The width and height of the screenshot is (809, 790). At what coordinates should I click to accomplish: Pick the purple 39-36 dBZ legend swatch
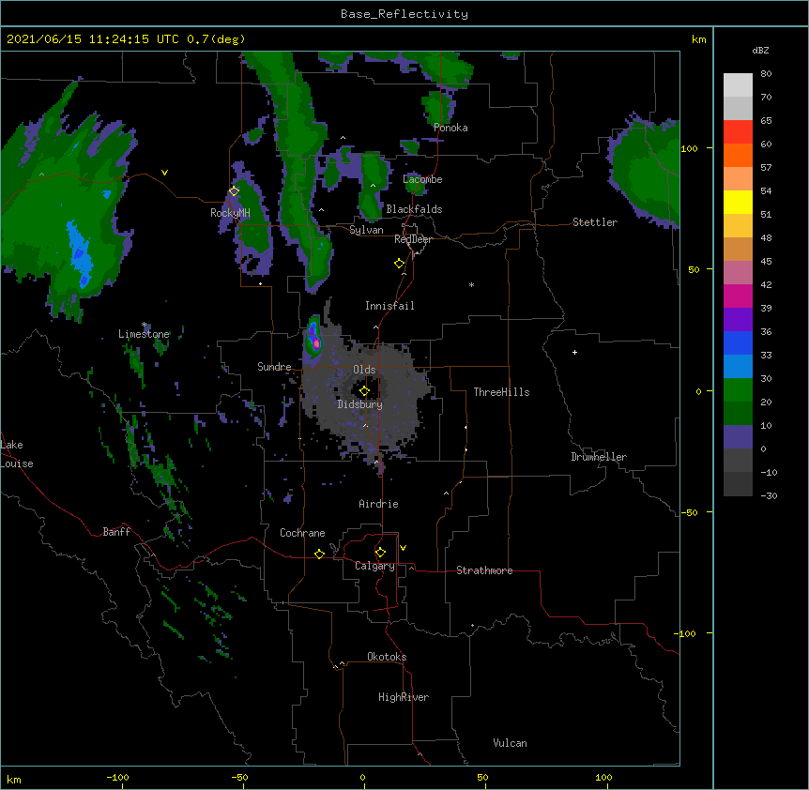(738, 320)
